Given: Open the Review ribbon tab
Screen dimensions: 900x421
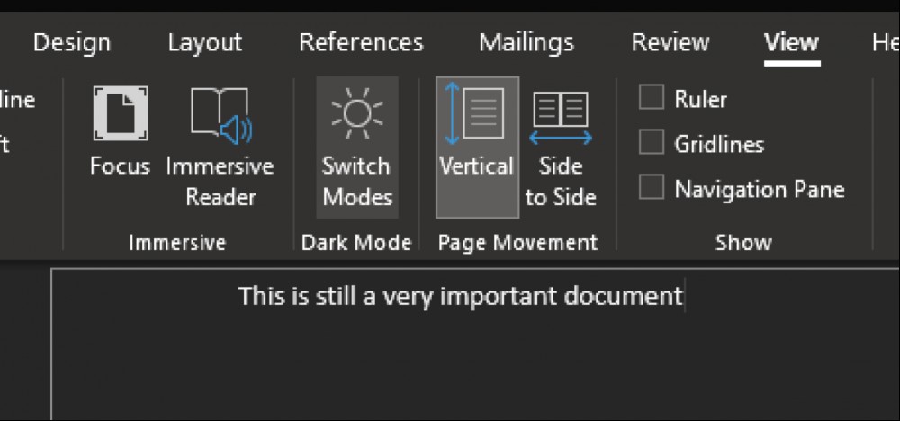Looking at the screenshot, I should (670, 43).
